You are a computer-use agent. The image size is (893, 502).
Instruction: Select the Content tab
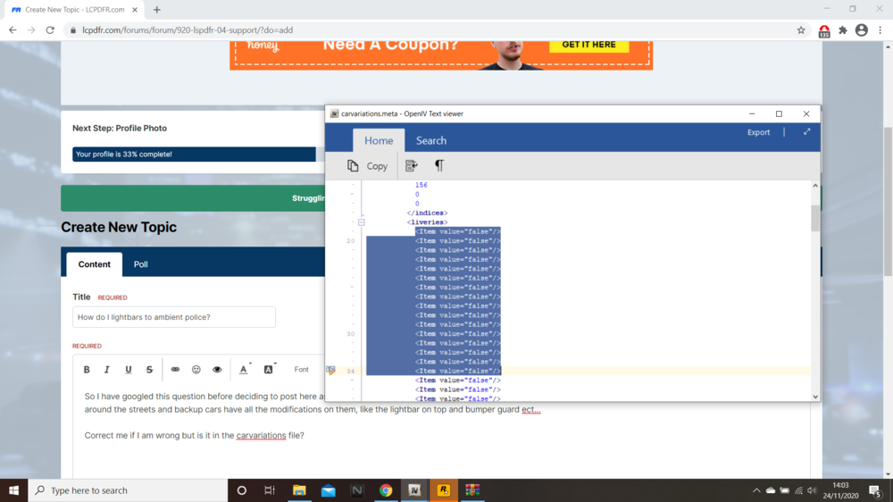click(95, 264)
